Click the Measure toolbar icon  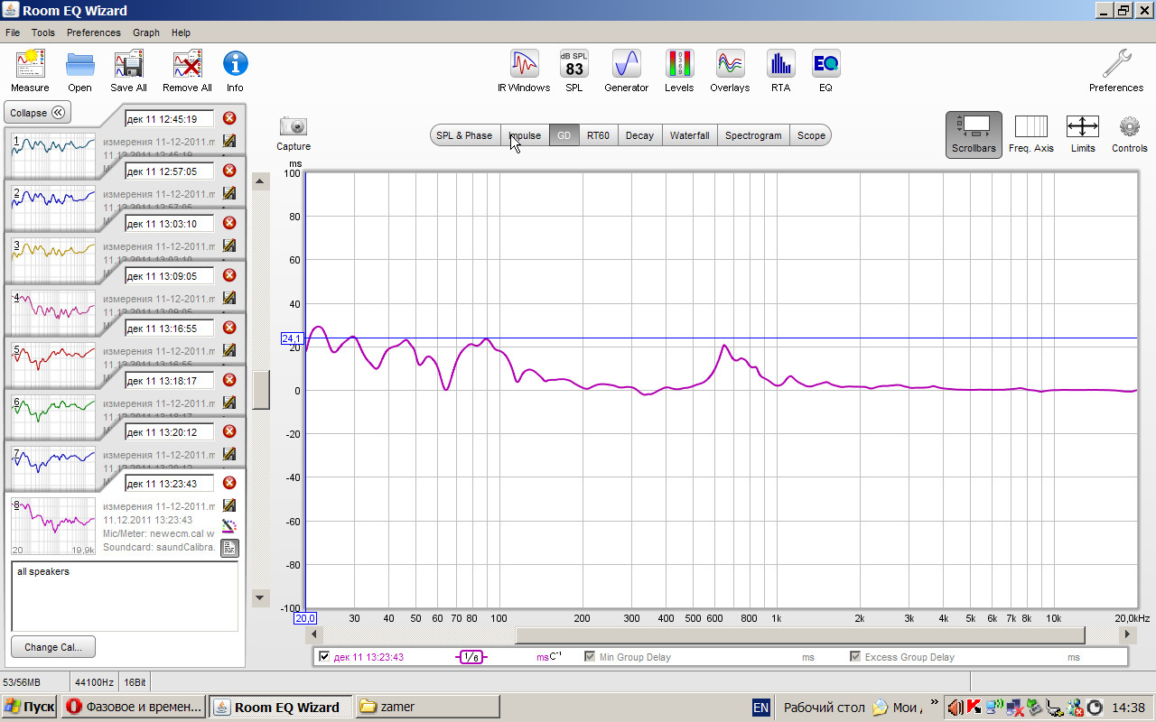[30, 71]
